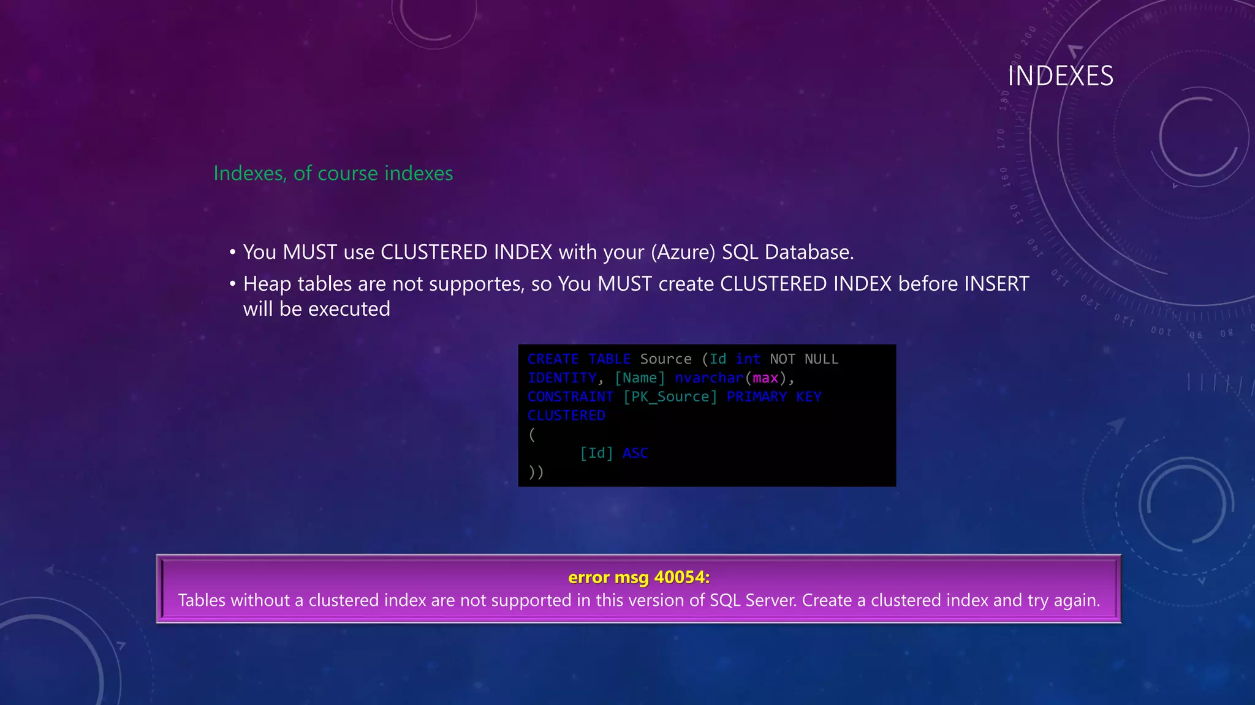Click the 'will be executed' line
The image size is (1255, 705).
317,309
